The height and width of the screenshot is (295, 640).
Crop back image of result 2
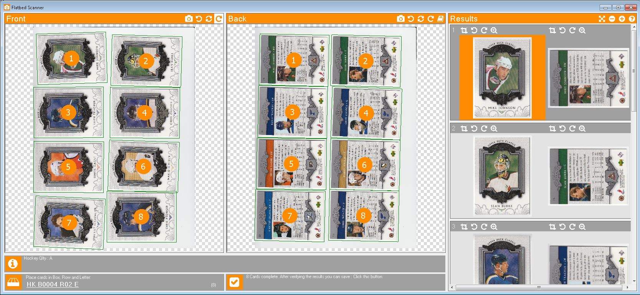tap(552, 129)
